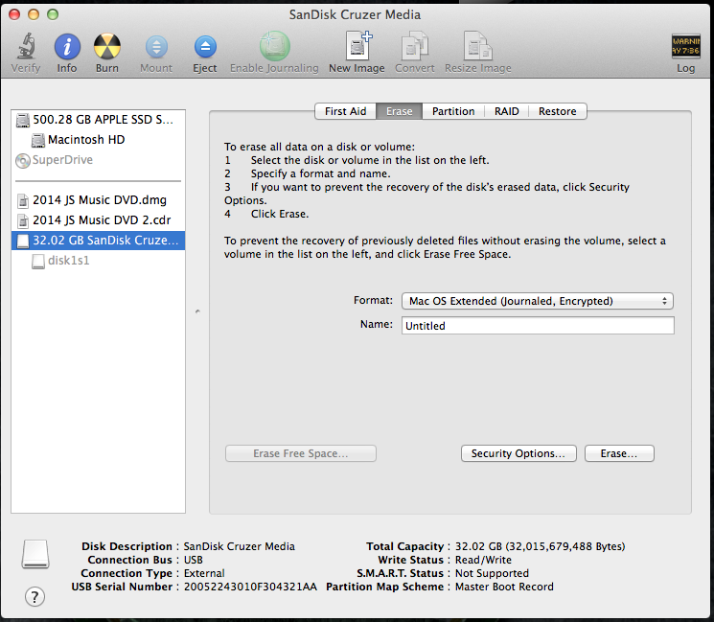Eject the selected disk
This screenshot has height=622, width=714.
pos(205,46)
